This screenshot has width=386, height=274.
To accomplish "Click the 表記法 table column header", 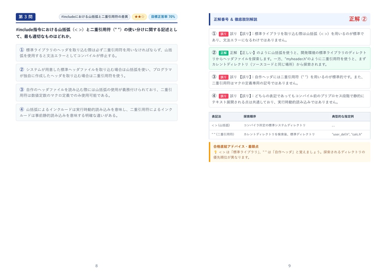I will point(216,116).
